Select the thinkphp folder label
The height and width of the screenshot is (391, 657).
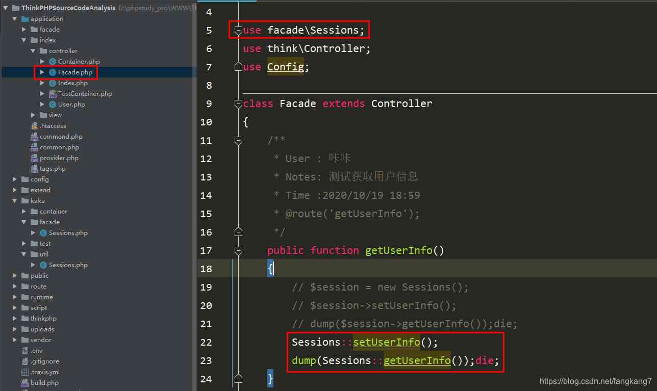click(x=43, y=319)
